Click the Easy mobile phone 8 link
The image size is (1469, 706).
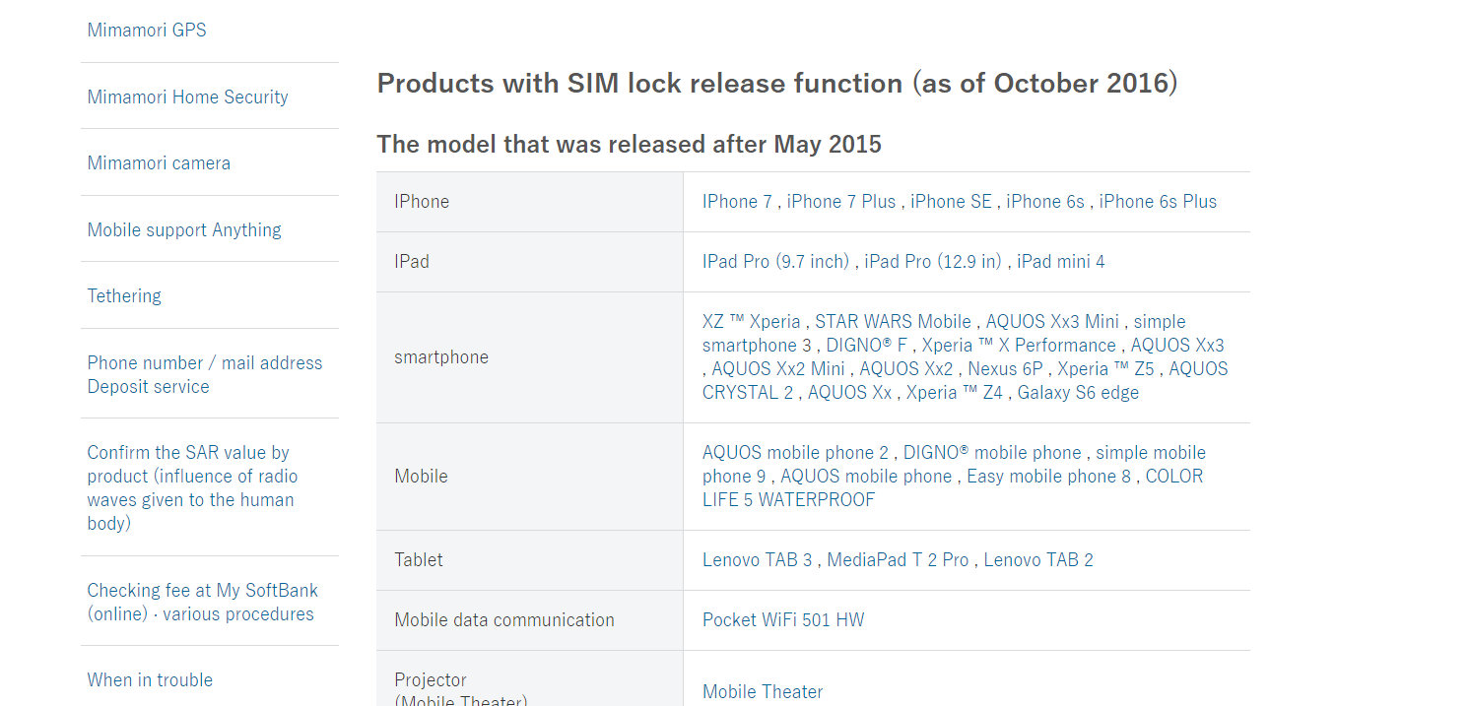[1048, 477]
